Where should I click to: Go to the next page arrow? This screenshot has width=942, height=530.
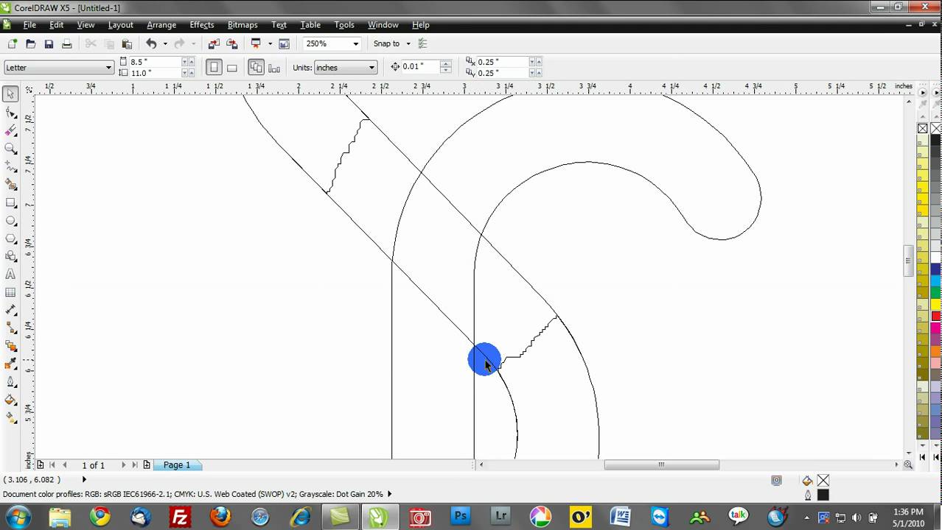[123, 465]
